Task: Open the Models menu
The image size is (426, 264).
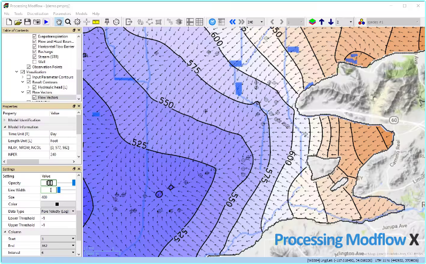Action: point(81,13)
